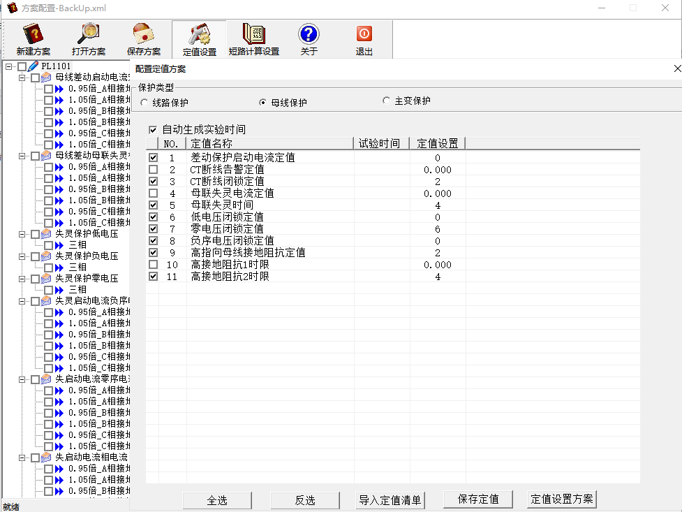Click the PL1101 root node icon

[x=34, y=66]
